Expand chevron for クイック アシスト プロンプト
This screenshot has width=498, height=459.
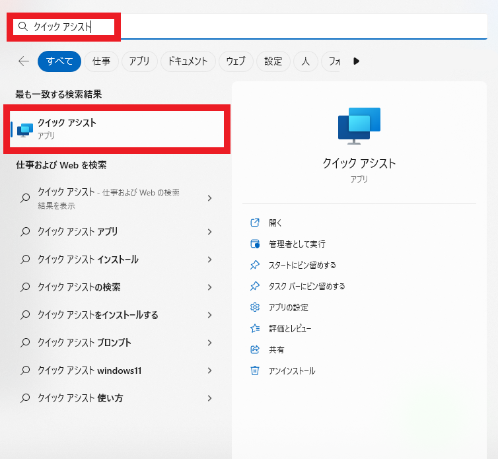pyautogui.click(x=209, y=343)
